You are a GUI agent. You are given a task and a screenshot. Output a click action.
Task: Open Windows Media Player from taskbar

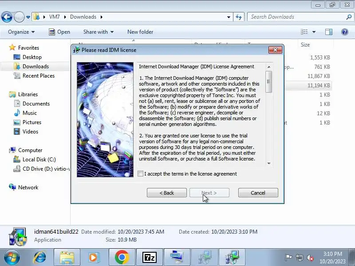point(93,257)
